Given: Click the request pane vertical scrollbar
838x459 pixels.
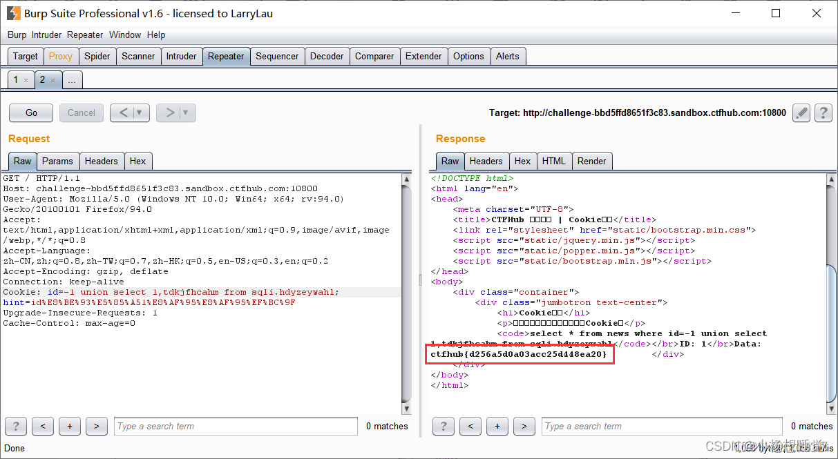Looking at the screenshot, I should pos(407,293).
